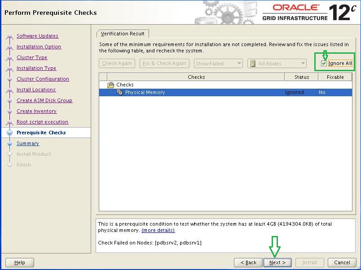Go to the Root script execution step

point(42,122)
